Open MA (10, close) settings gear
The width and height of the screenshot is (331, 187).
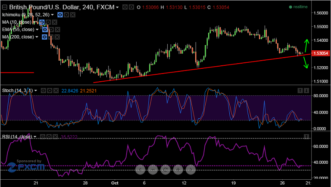coord(48,22)
